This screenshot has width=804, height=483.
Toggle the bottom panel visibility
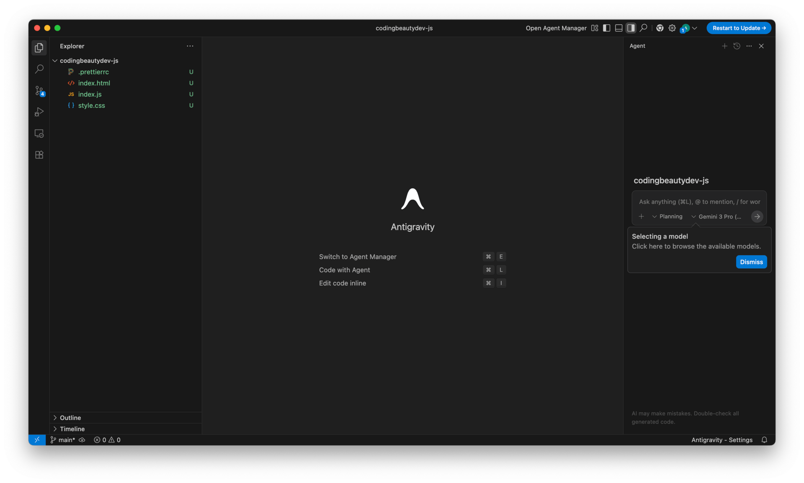618,28
